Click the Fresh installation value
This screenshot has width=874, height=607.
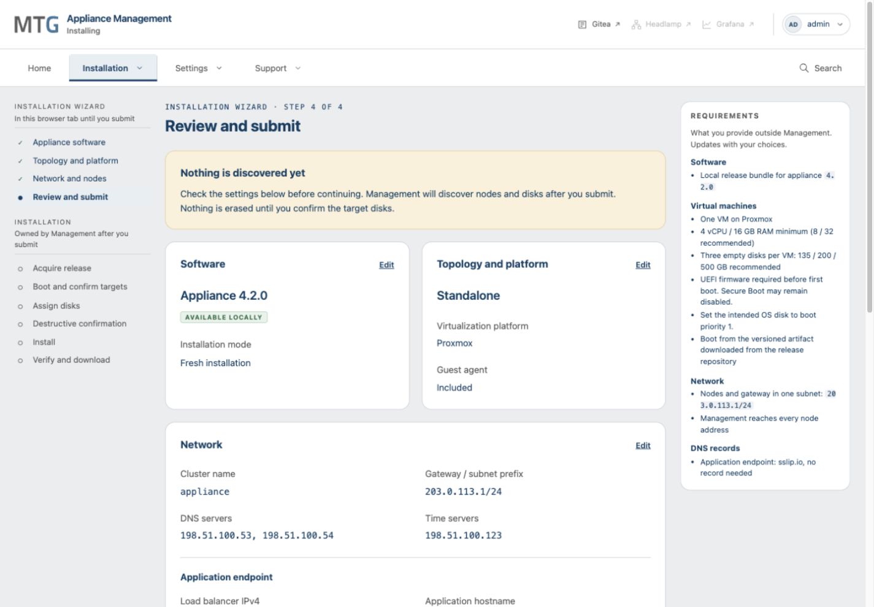click(215, 363)
